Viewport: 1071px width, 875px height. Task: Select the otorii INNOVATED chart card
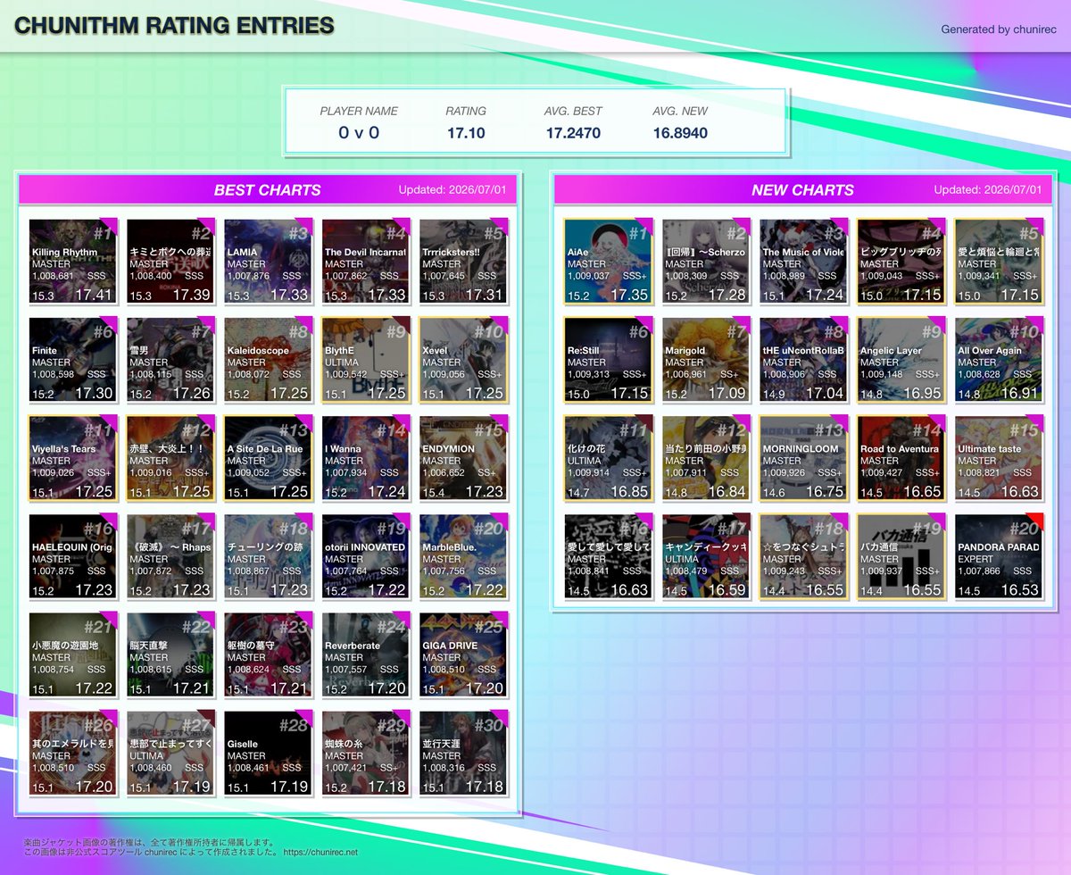coord(366,555)
